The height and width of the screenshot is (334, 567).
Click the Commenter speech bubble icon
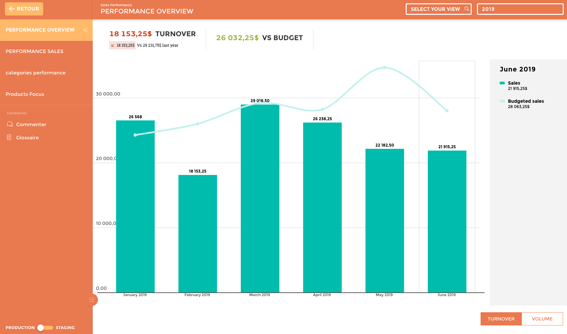(x=10, y=124)
